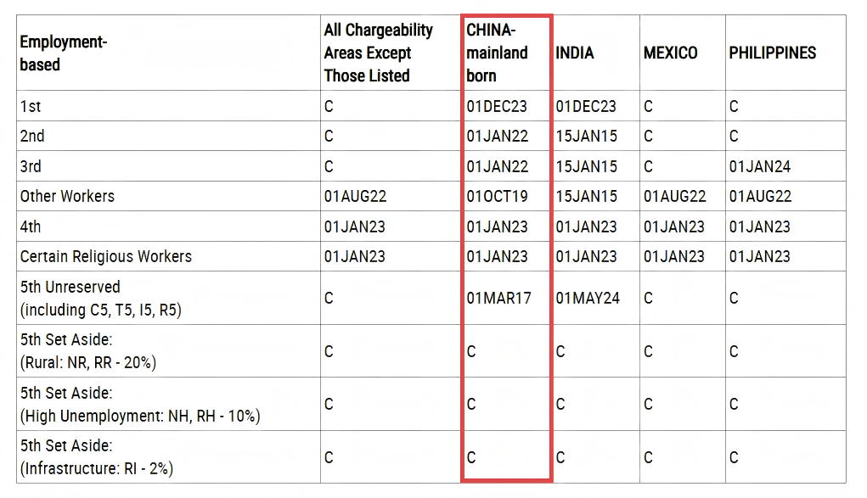Click the 1st preference row label
The height and width of the screenshot is (498, 867).
31,106
